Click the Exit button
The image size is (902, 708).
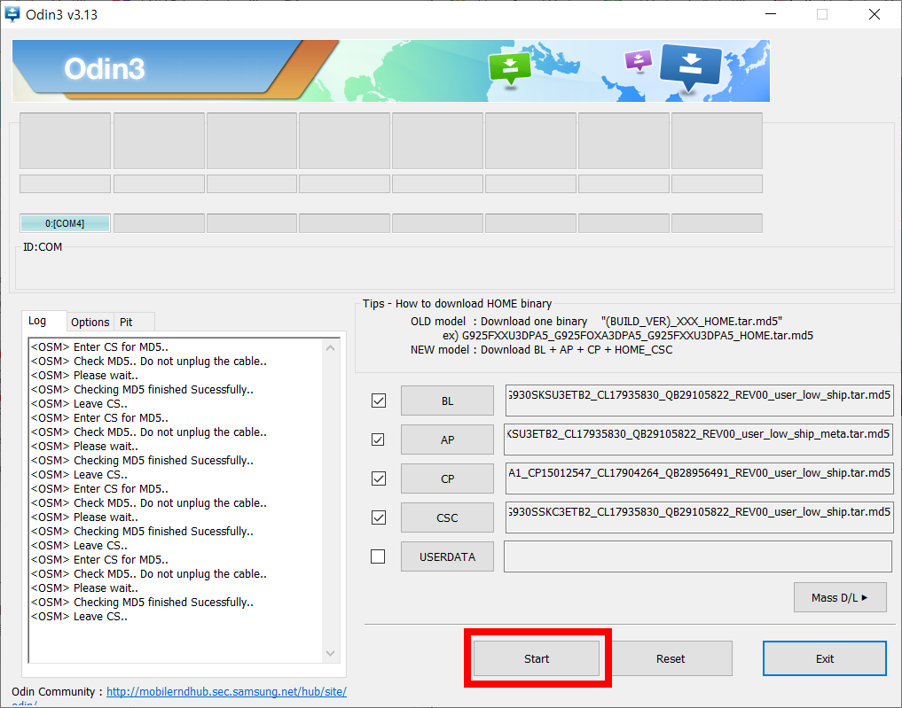point(824,658)
